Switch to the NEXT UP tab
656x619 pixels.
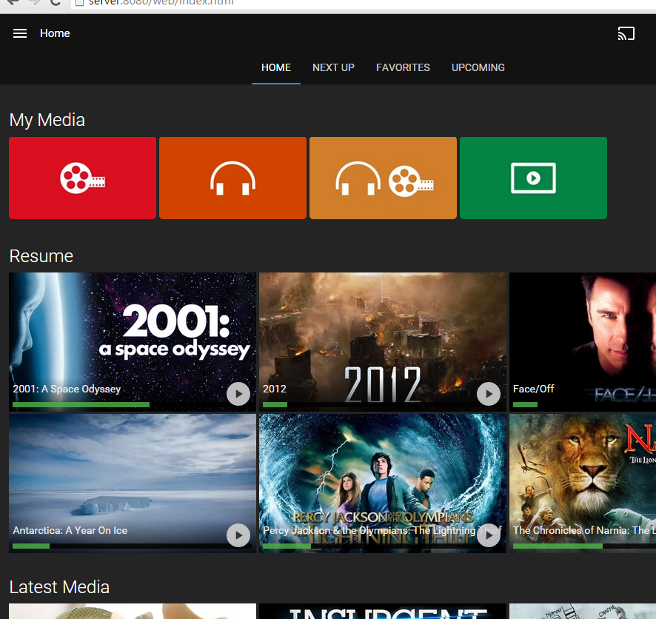point(333,68)
